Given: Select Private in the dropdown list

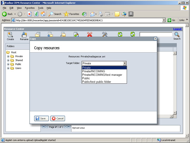Looking at the screenshot, I should [104, 68].
